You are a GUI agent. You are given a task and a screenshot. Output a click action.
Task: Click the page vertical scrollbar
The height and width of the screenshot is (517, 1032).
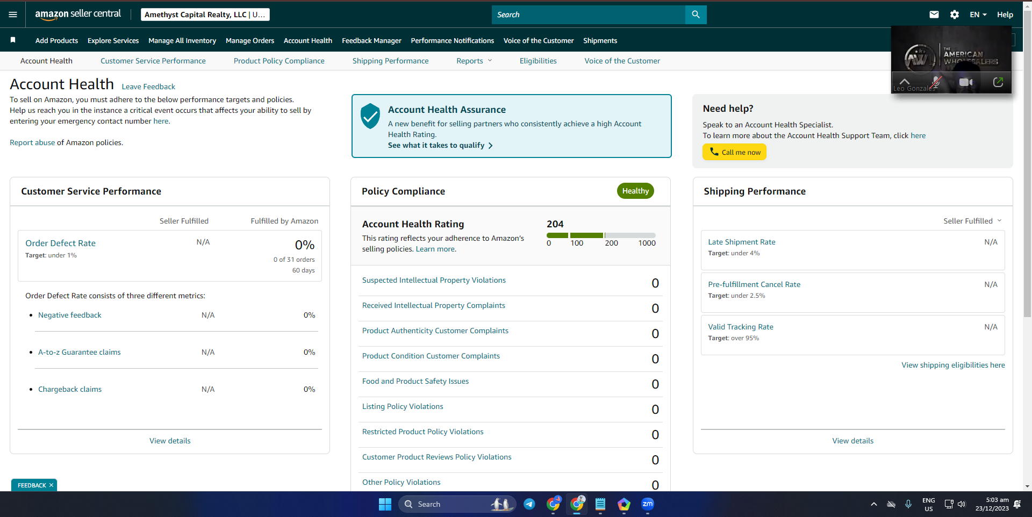(1027, 164)
